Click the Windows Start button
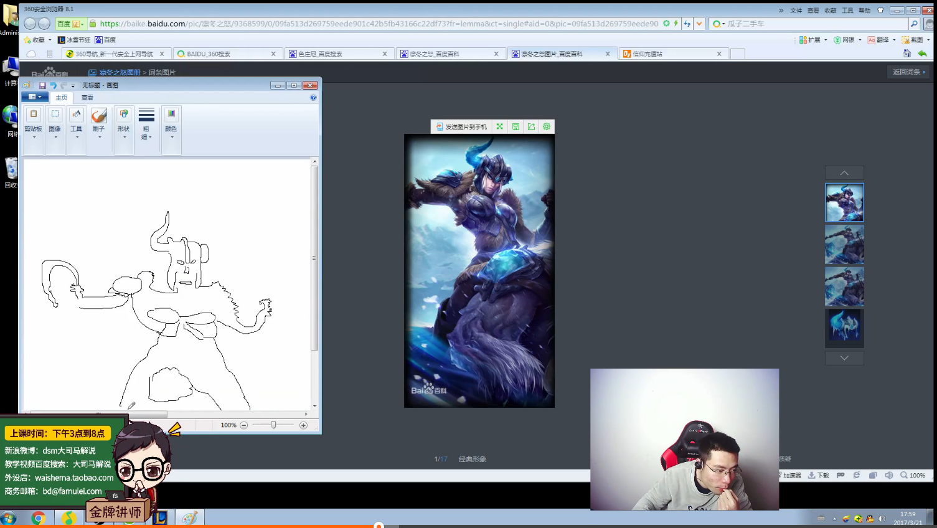 8,519
